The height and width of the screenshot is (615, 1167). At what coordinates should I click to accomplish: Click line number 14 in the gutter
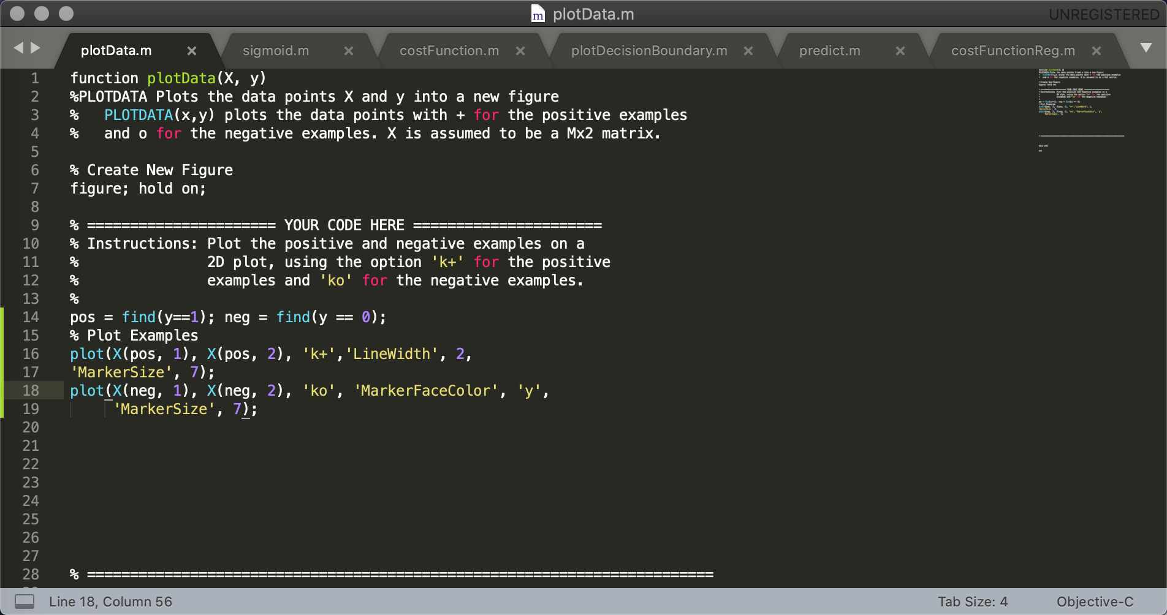coord(31,317)
